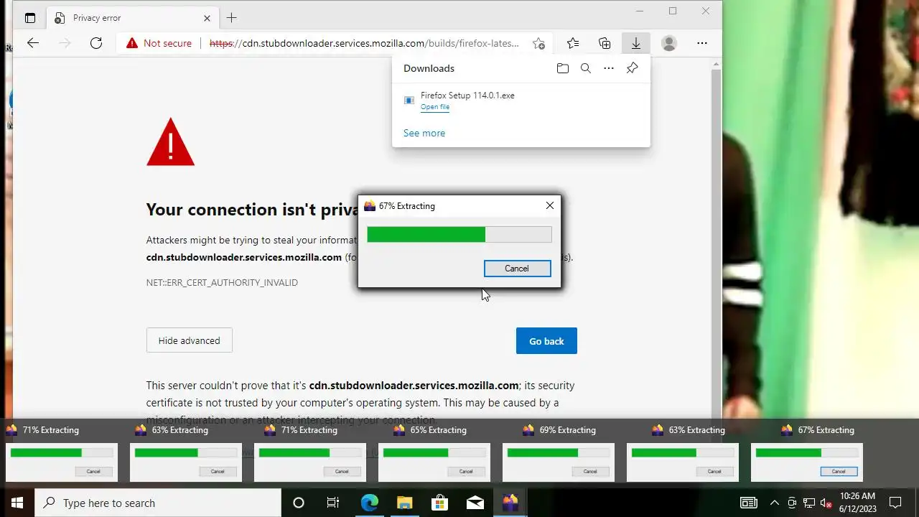Click Hide advanced button
Viewport: 919px width, 517px height.
[190, 340]
